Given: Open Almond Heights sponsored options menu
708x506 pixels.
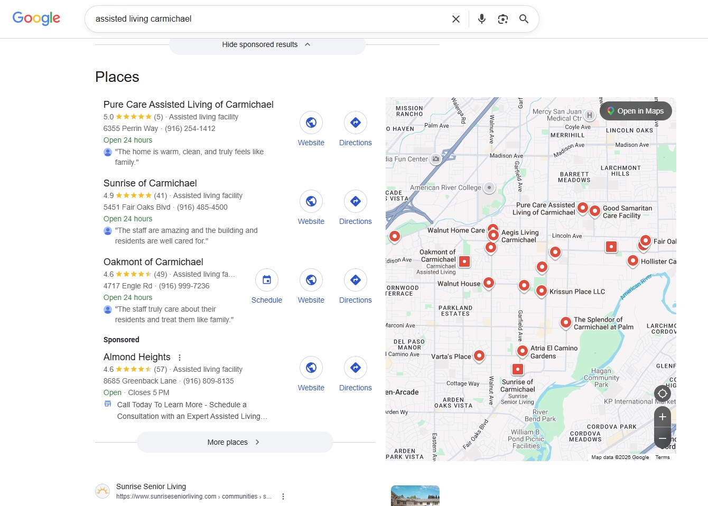Looking at the screenshot, I should coord(180,358).
